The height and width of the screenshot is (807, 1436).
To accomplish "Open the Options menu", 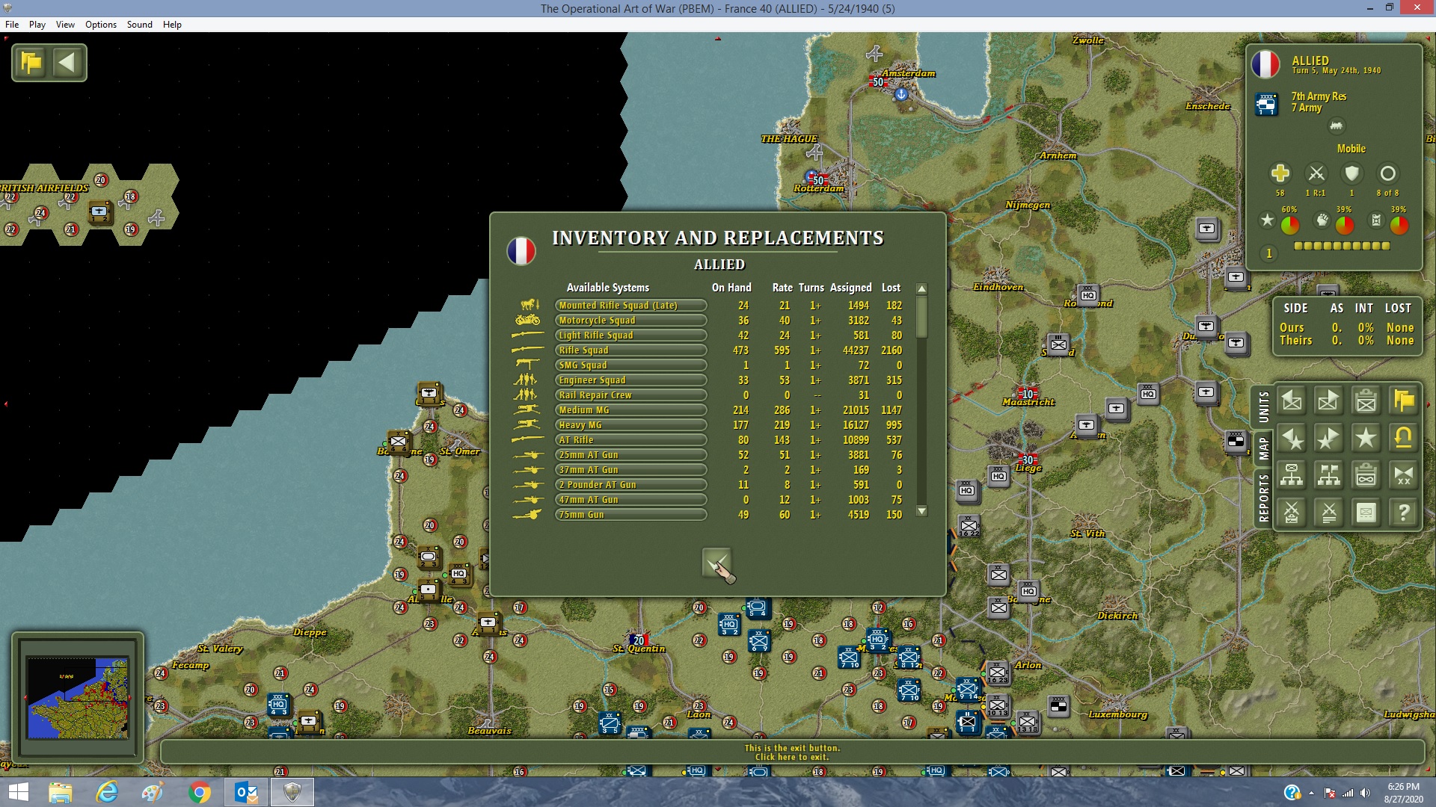I will (x=100, y=25).
